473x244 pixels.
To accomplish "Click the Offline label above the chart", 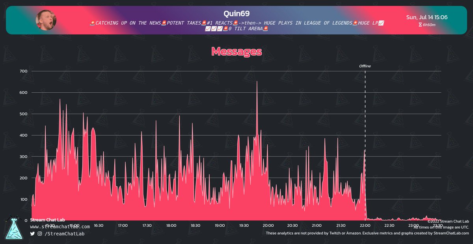I will point(365,66).
